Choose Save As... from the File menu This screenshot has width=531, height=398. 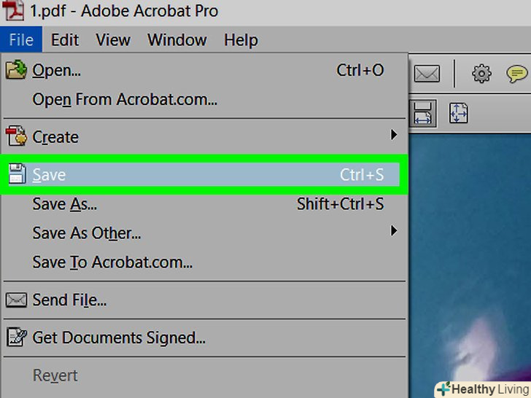(65, 205)
